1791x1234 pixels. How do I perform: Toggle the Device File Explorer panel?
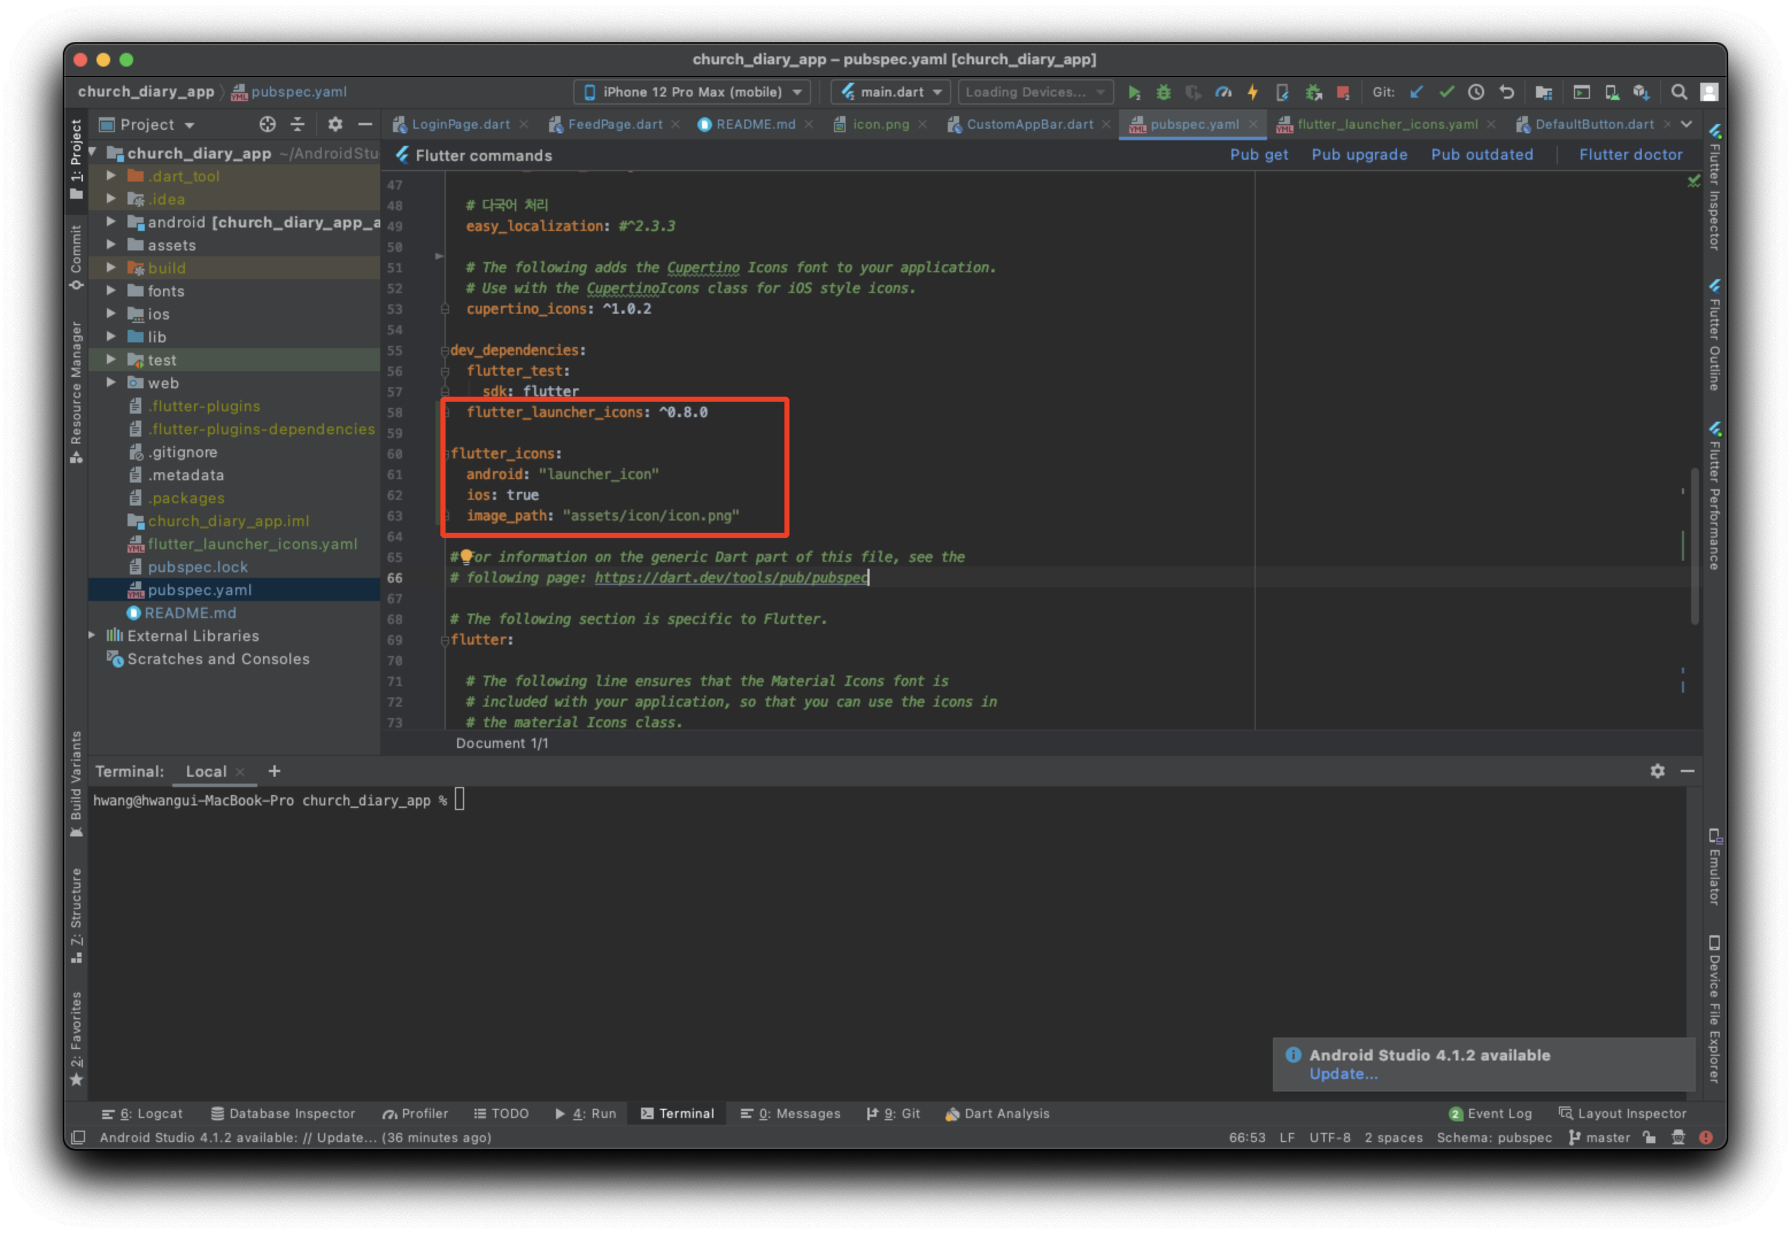pos(1713,1009)
